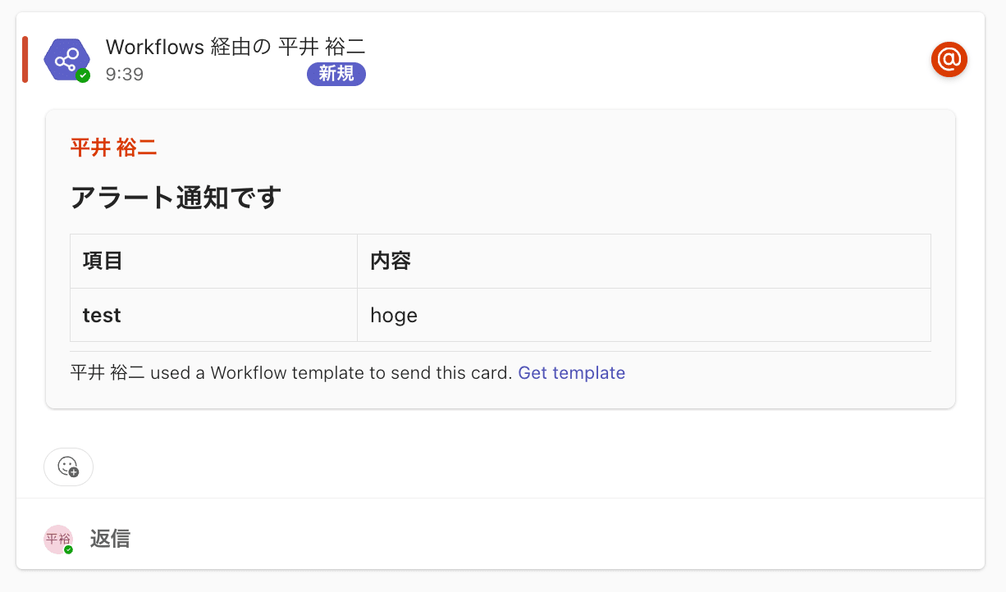Click the 平裕 user avatar near reply

[x=58, y=539]
